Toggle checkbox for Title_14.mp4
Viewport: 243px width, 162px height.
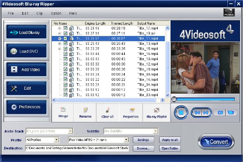[65, 80]
